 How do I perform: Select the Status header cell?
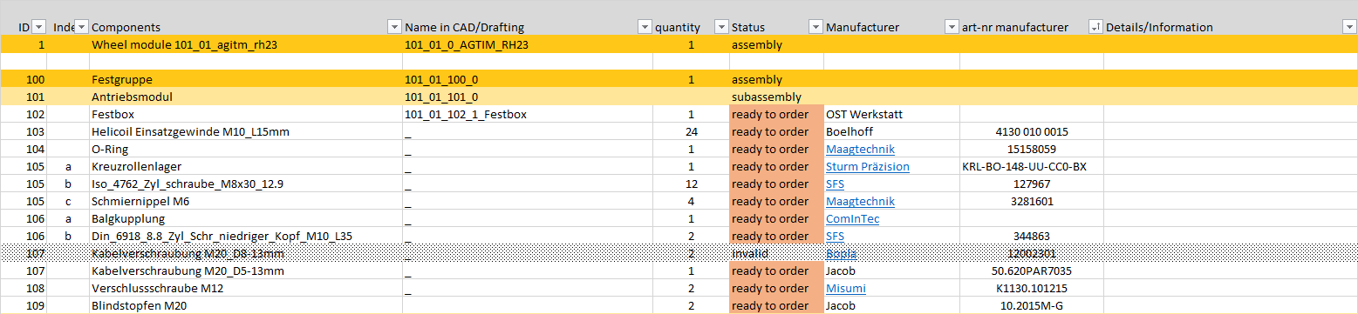point(776,27)
